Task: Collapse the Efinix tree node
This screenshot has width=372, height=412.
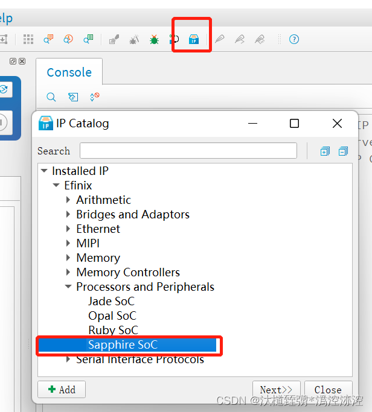Action: (56, 185)
